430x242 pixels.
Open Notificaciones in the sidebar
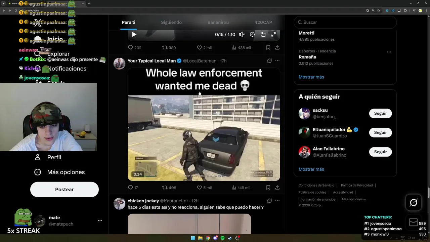pyautogui.click(x=60, y=69)
